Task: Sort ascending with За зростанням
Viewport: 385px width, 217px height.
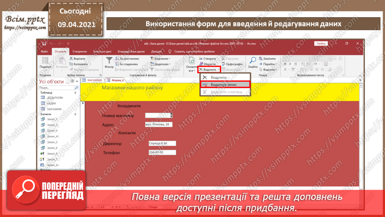Action: pos(128,59)
